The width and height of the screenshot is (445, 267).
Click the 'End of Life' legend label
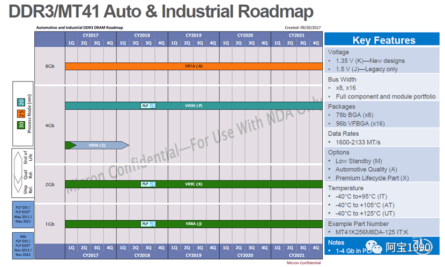click(28, 157)
